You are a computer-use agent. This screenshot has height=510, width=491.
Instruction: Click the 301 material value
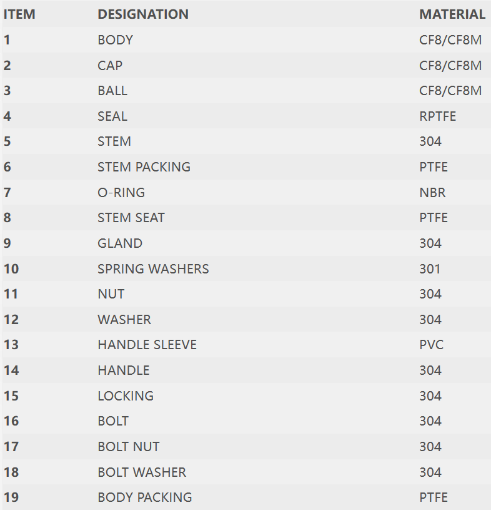pyautogui.click(x=430, y=269)
